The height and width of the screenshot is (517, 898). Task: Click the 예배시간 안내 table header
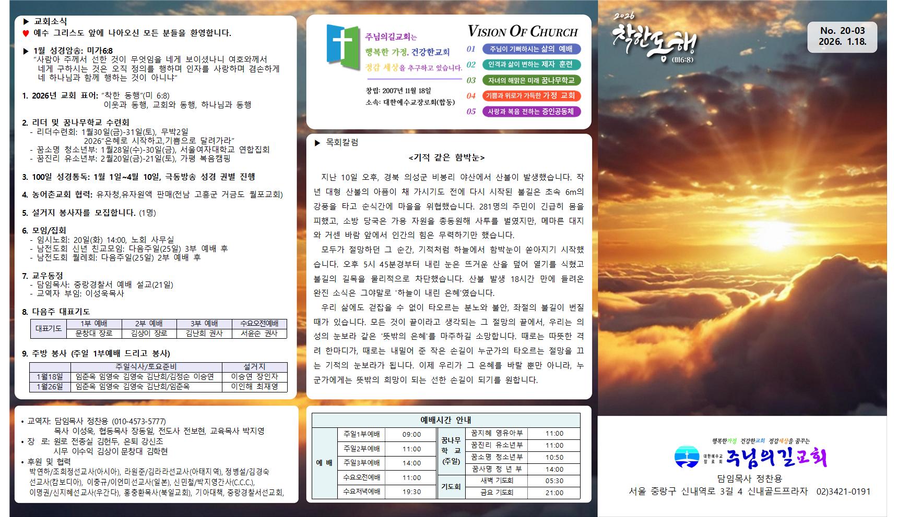pos(446,420)
